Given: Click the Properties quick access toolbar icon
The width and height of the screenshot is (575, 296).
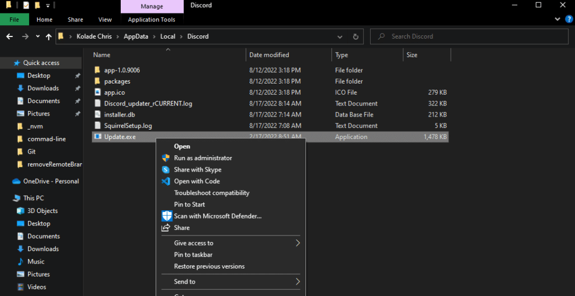Looking at the screenshot, I should click(26, 5).
